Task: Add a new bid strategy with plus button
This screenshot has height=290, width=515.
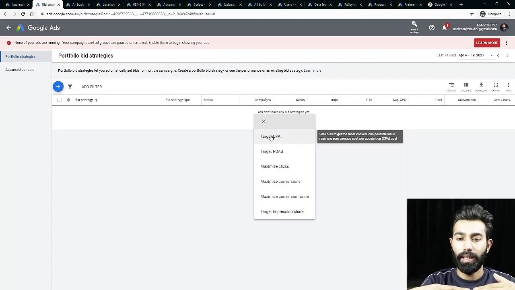Action: (x=58, y=87)
